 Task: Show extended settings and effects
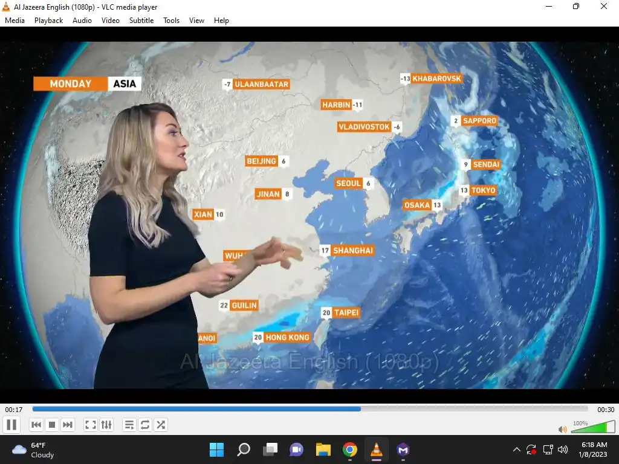(x=106, y=425)
